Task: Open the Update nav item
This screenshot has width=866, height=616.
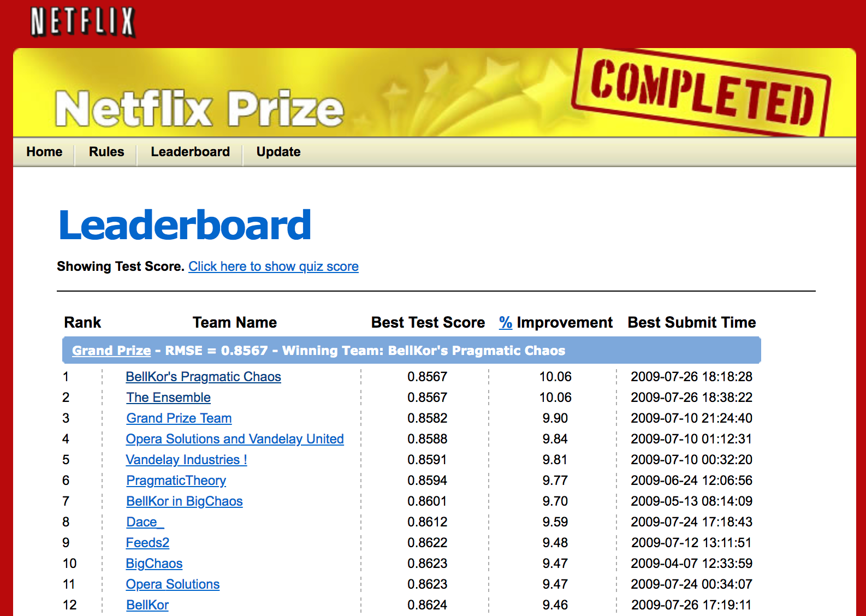Action: (x=278, y=152)
